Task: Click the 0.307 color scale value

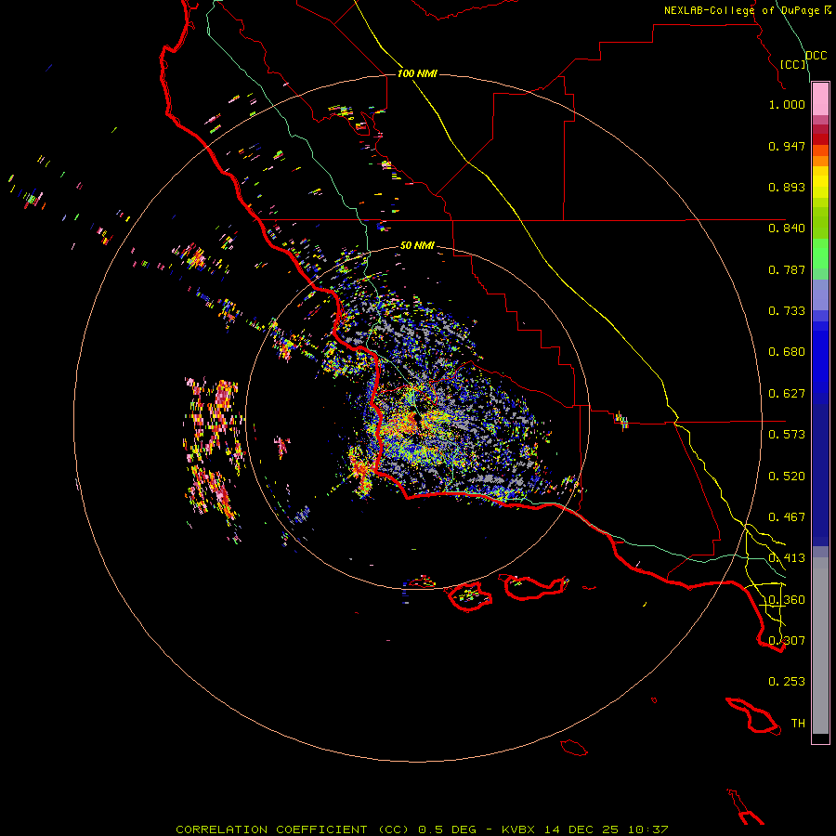Action: pos(787,641)
